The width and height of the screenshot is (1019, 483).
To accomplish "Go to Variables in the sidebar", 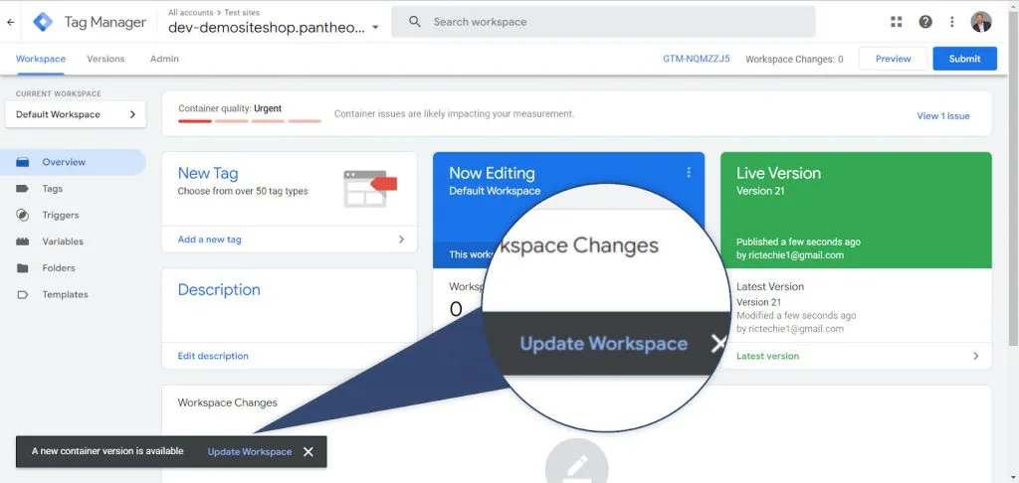I will click(62, 241).
